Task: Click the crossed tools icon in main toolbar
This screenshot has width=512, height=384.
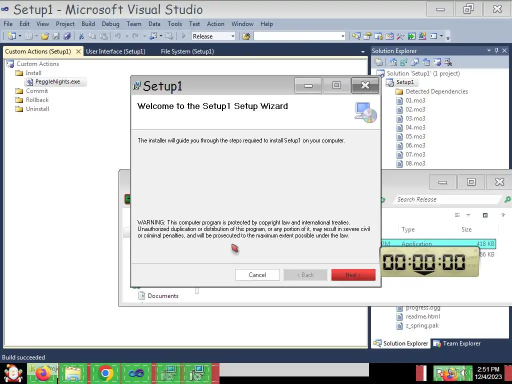Action: pos(400,36)
